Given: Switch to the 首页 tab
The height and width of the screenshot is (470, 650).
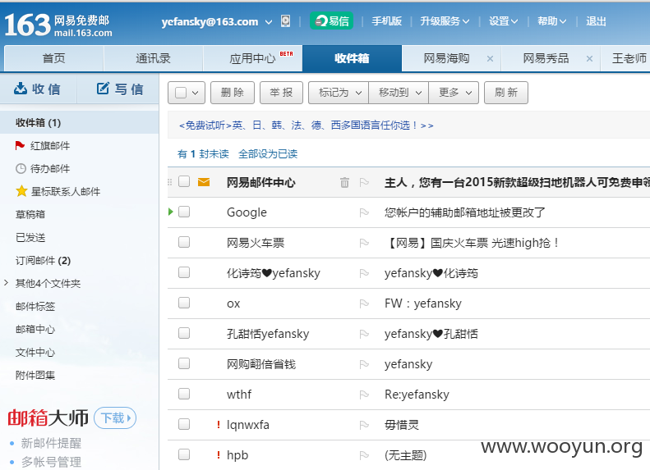Looking at the screenshot, I should tap(54, 58).
